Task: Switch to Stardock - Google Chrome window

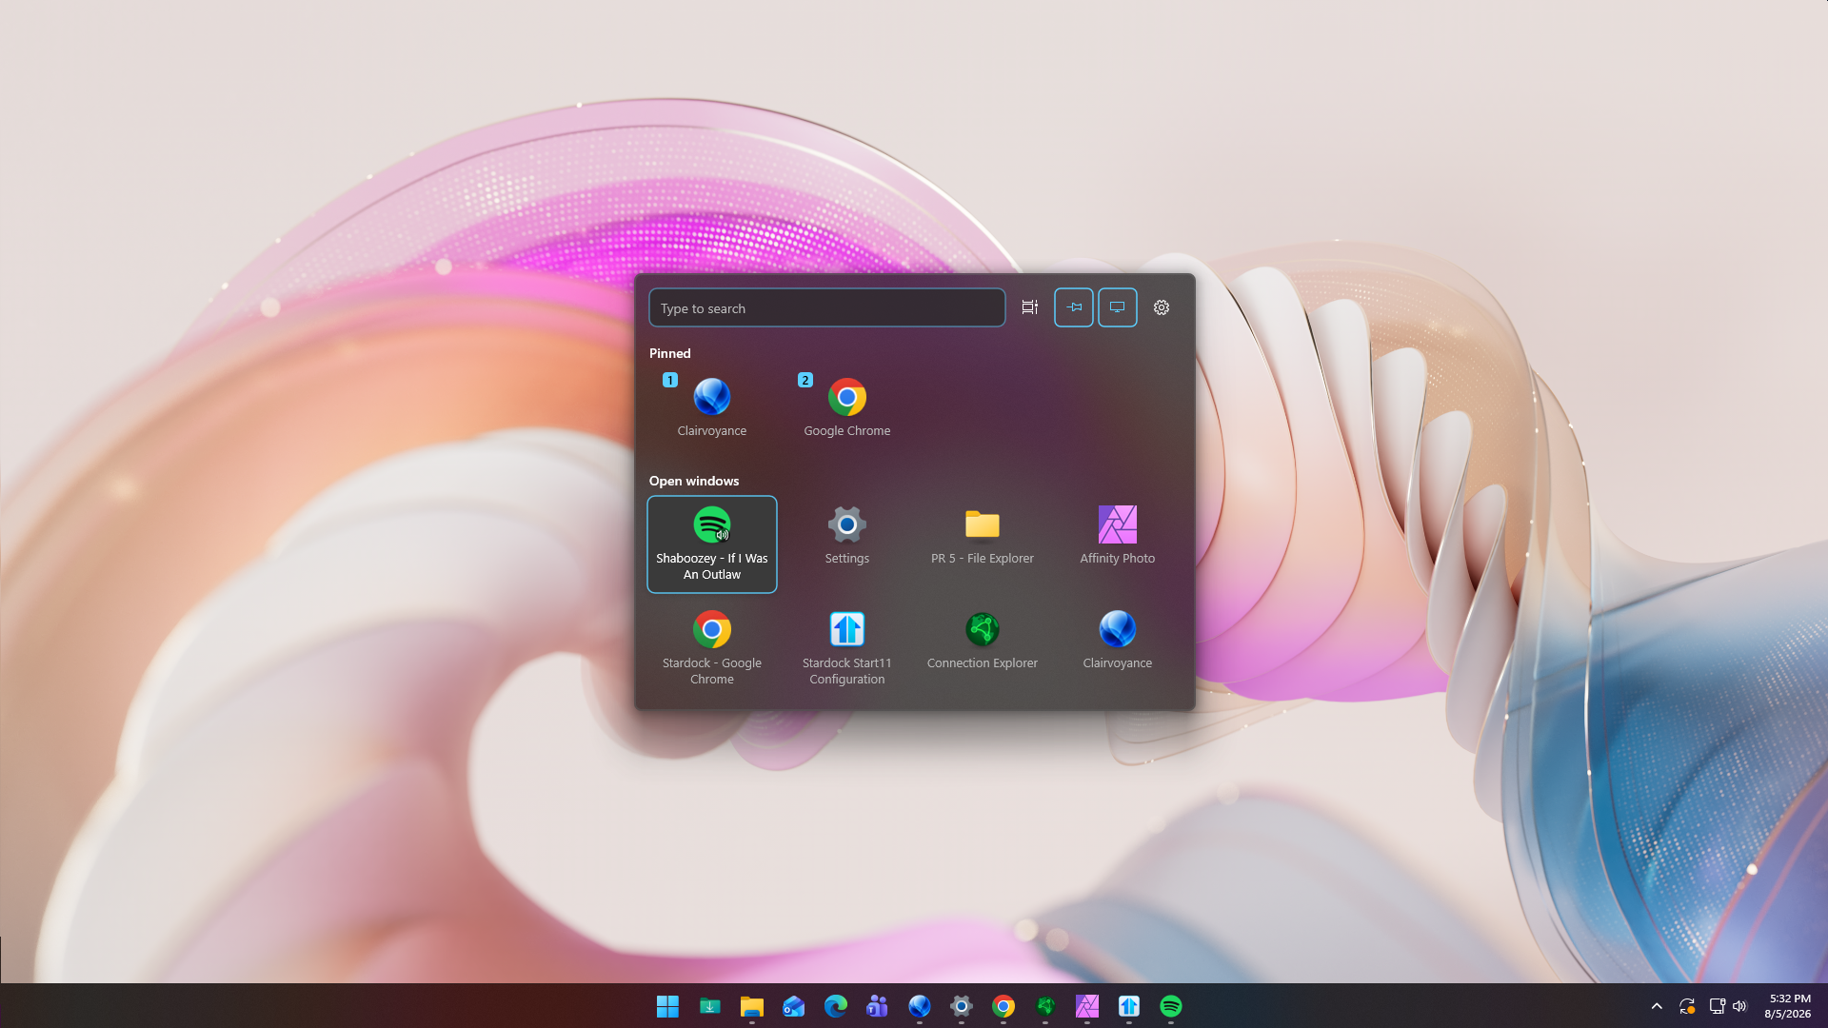Action: pos(712,649)
